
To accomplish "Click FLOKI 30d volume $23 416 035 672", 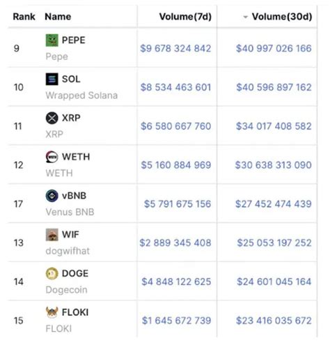I will pos(274,321).
